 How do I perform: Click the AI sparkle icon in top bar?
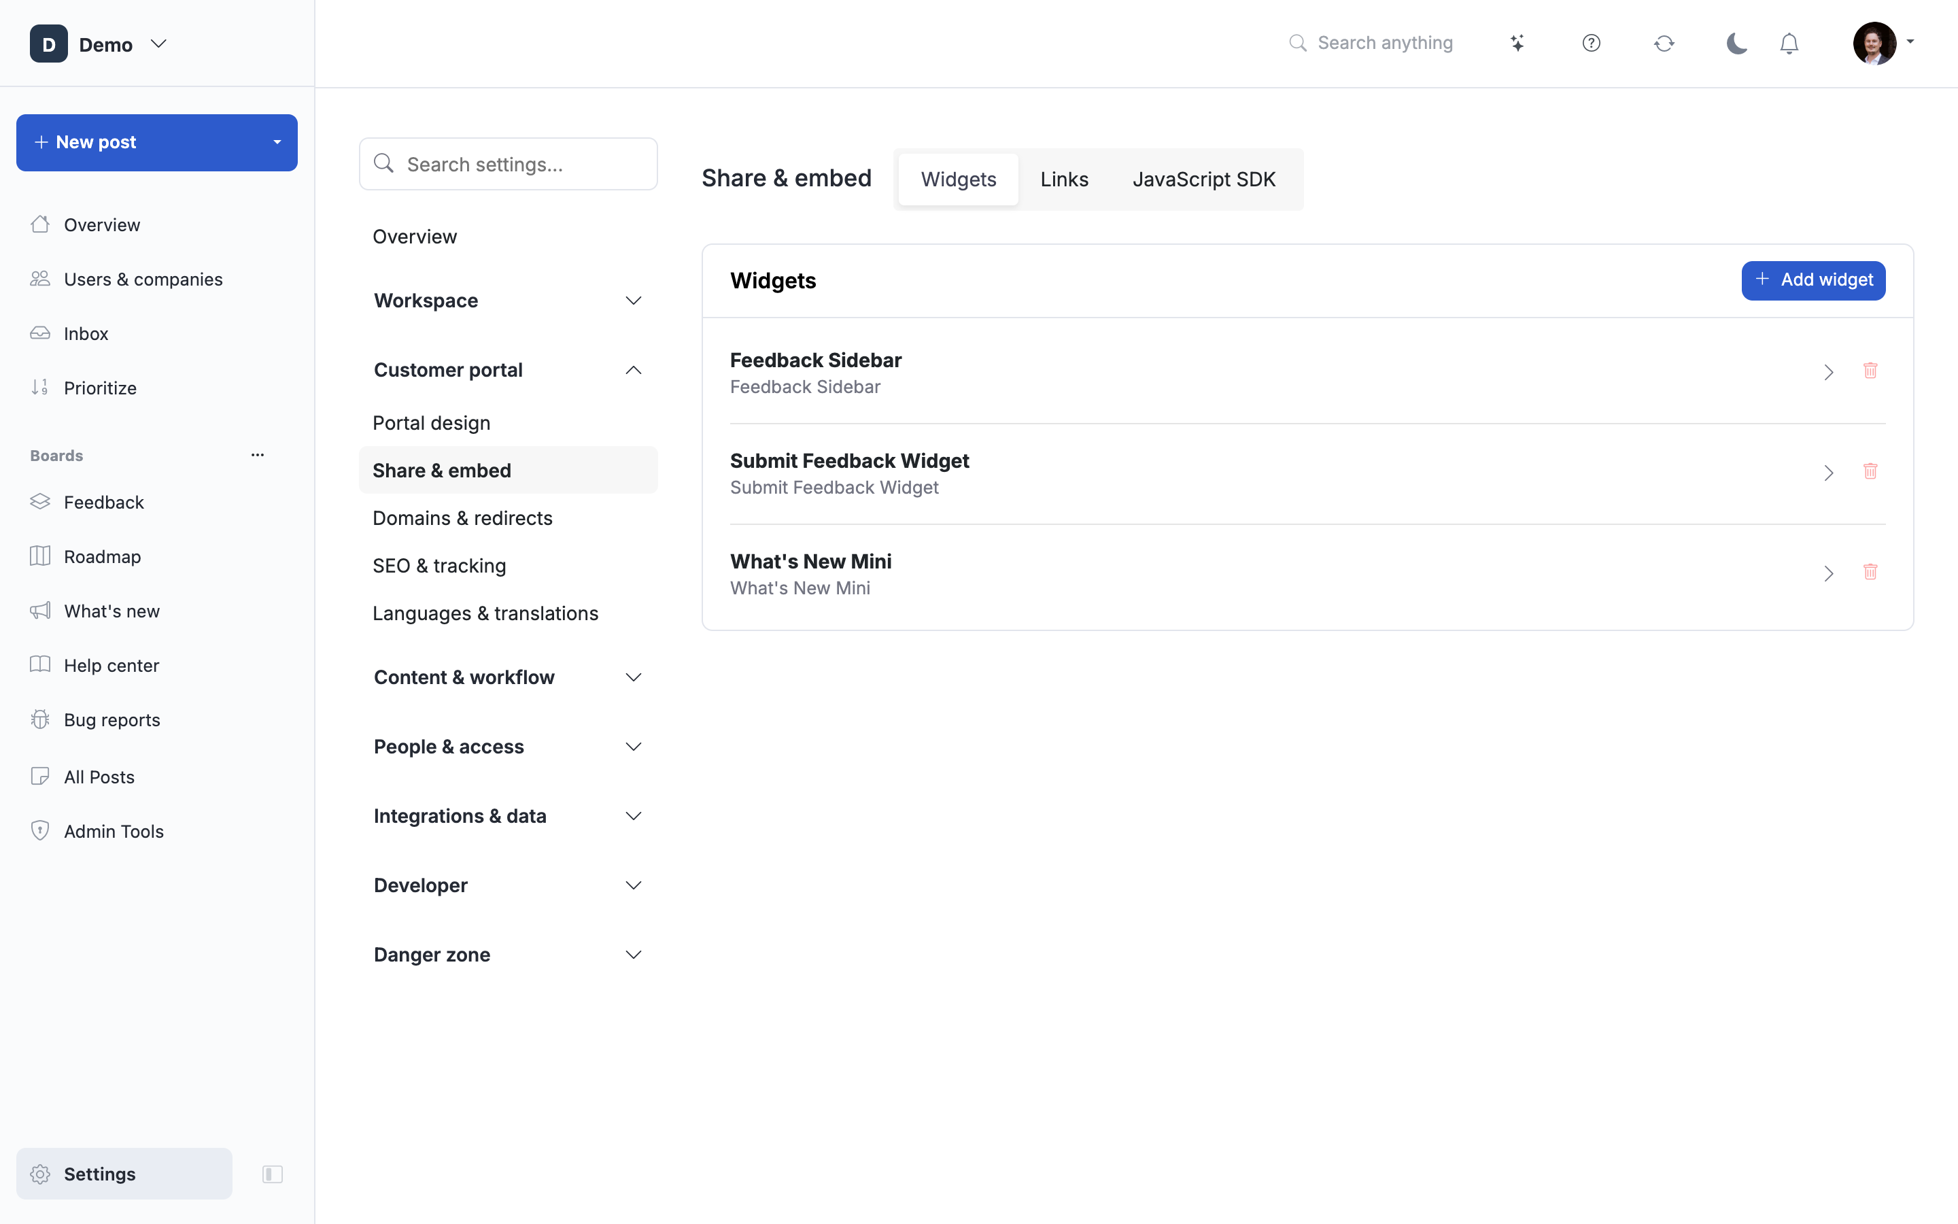[1517, 43]
